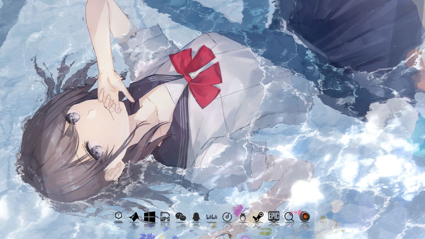Open the orange lens orb icon
The height and width of the screenshot is (239, 425).
(x=304, y=217)
